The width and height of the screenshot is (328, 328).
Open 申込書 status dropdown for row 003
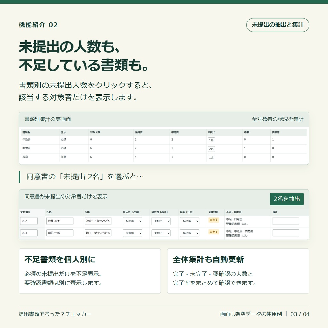click(132, 233)
